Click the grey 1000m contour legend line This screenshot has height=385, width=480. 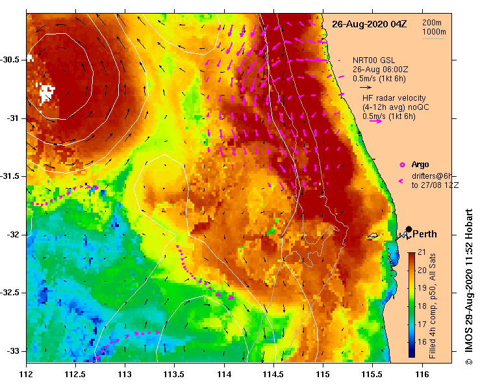(433, 38)
